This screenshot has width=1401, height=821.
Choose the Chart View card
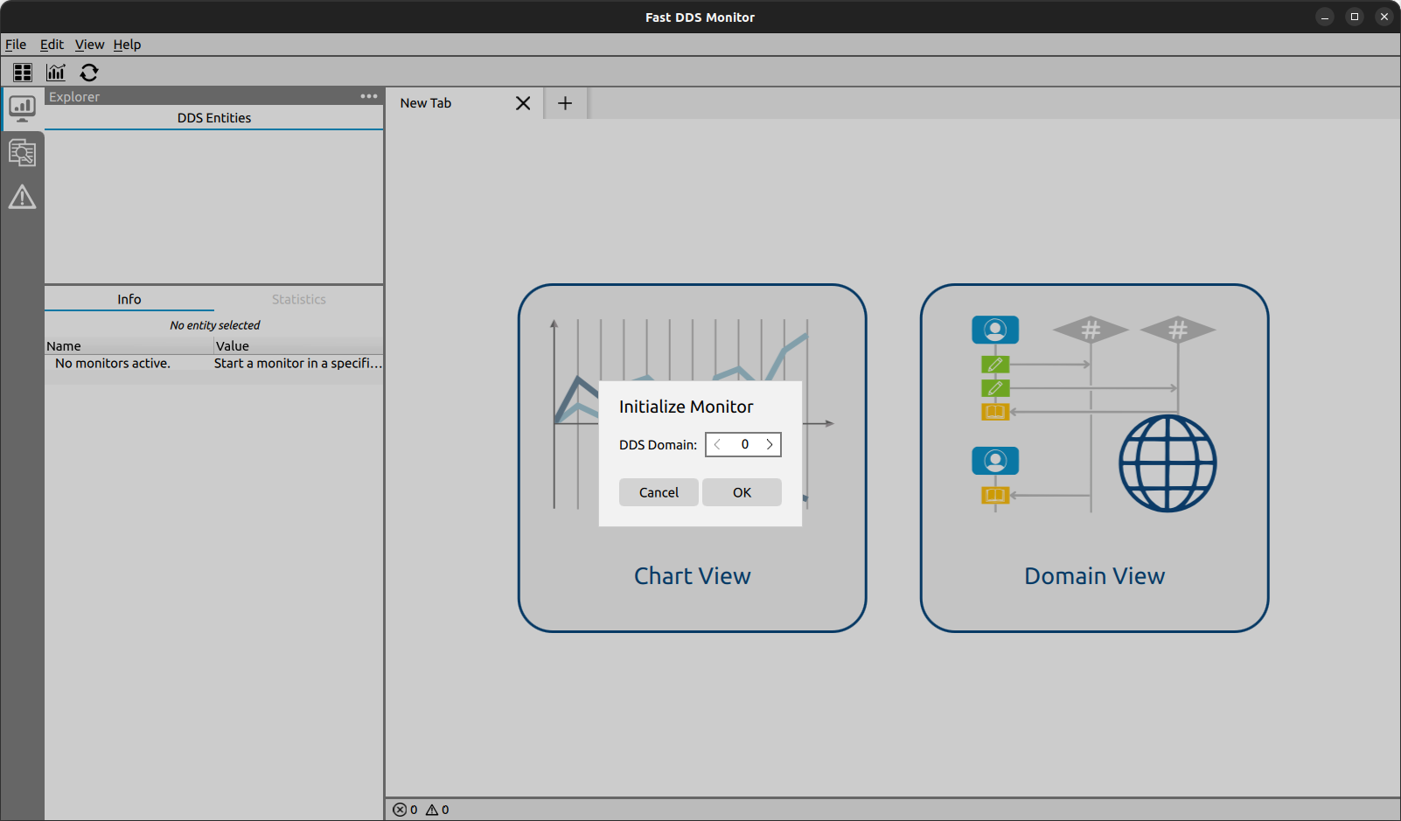(x=692, y=457)
